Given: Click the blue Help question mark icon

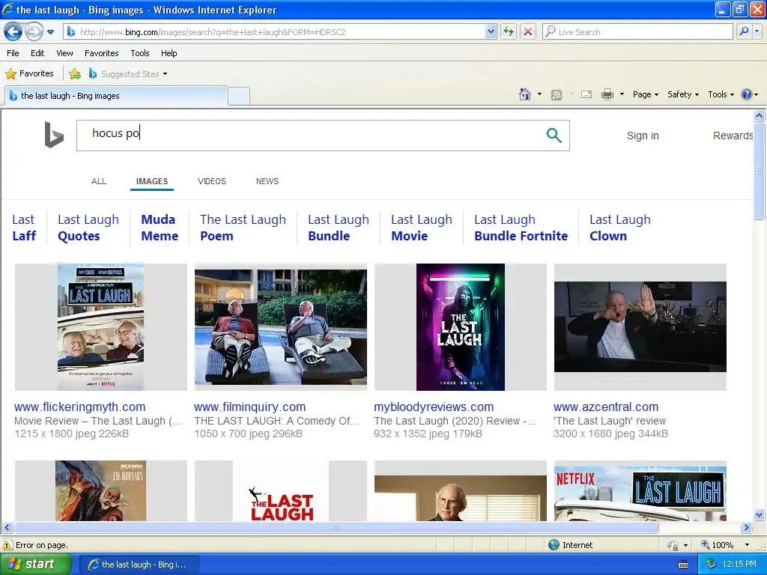Looking at the screenshot, I should pyautogui.click(x=747, y=94).
